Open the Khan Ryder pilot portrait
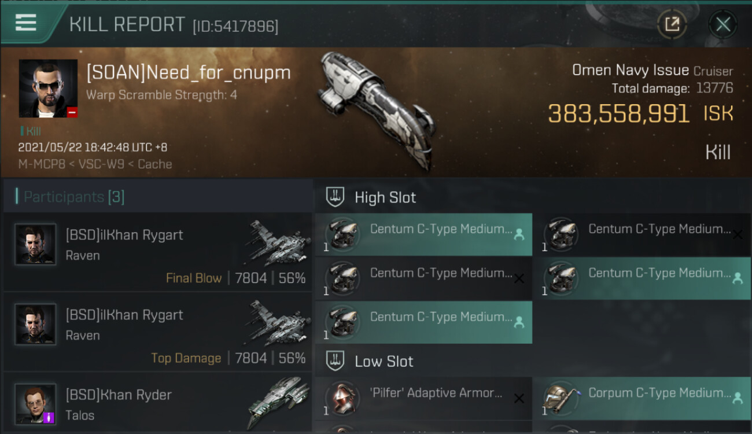The width and height of the screenshot is (752, 434). [x=36, y=403]
